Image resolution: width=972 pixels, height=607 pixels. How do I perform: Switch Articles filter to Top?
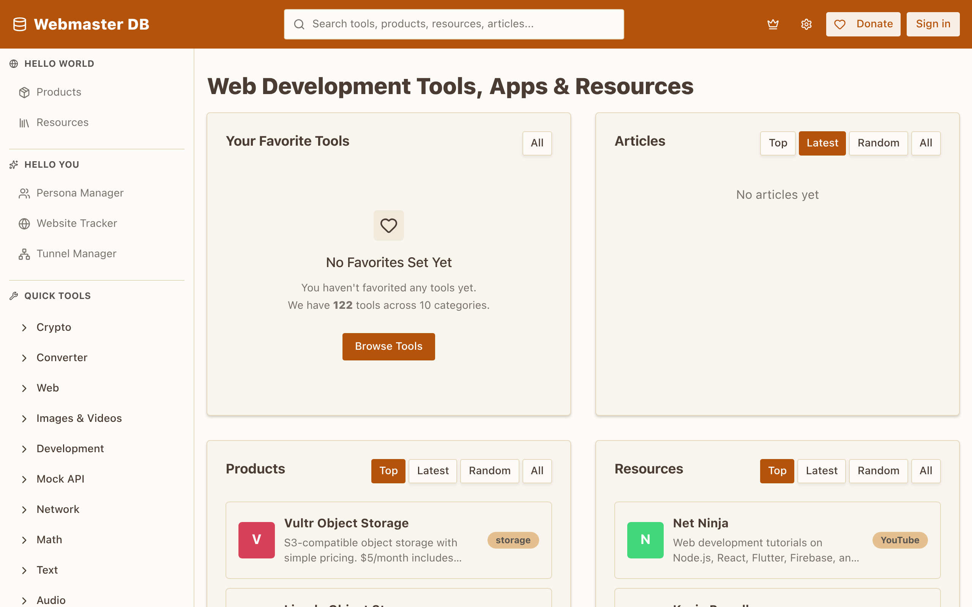pos(777,143)
